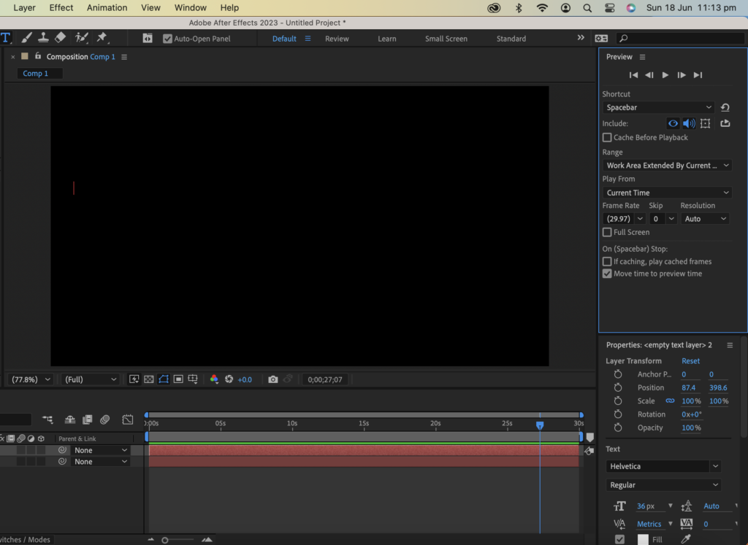Enable Full Screen preview

[x=607, y=232]
